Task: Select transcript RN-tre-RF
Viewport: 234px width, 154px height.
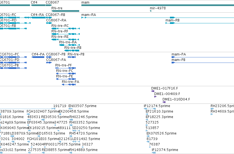Action: pos(60,31)
